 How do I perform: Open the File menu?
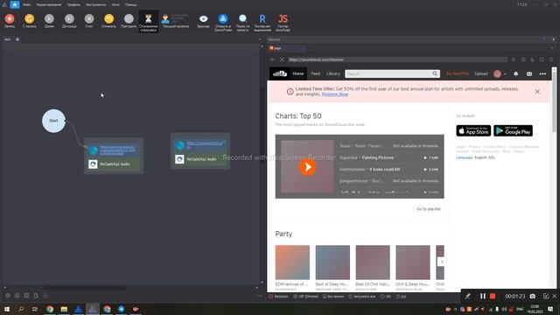point(27,4)
